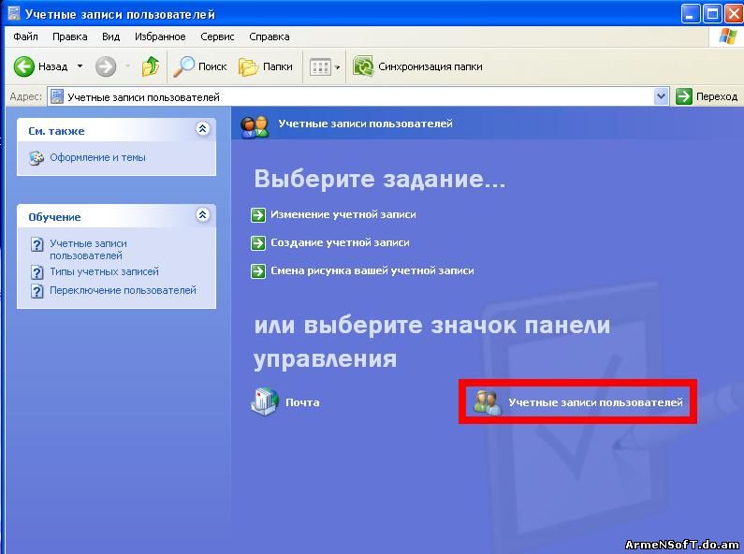Click the address bar page icon
The width and height of the screenshot is (744, 554).
[x=57, y=96]
